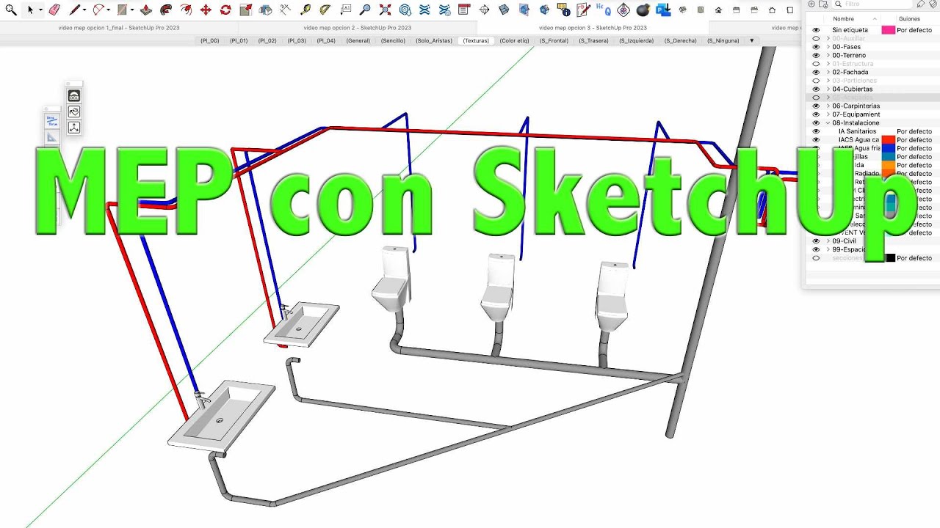This screenshot has width=940, height=528.
Task: Open dropdown arrow next to Line tool
Action: pos(84,10)
